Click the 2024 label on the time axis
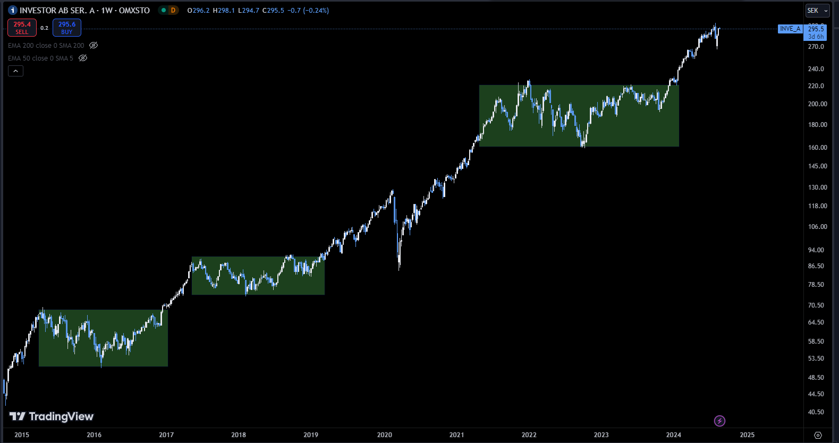Screen dimensions: 839x443 click(674, 435)
